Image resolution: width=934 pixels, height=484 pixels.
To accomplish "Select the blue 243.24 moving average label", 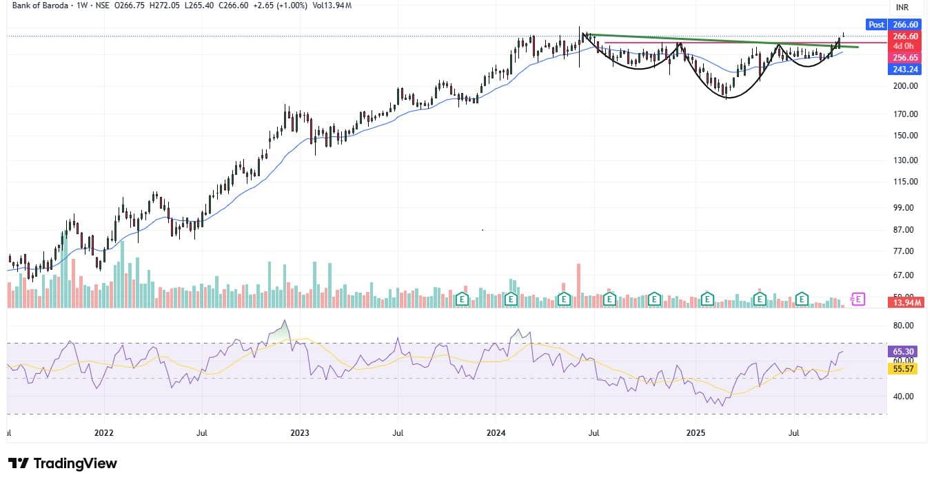I will pos(904,70).
